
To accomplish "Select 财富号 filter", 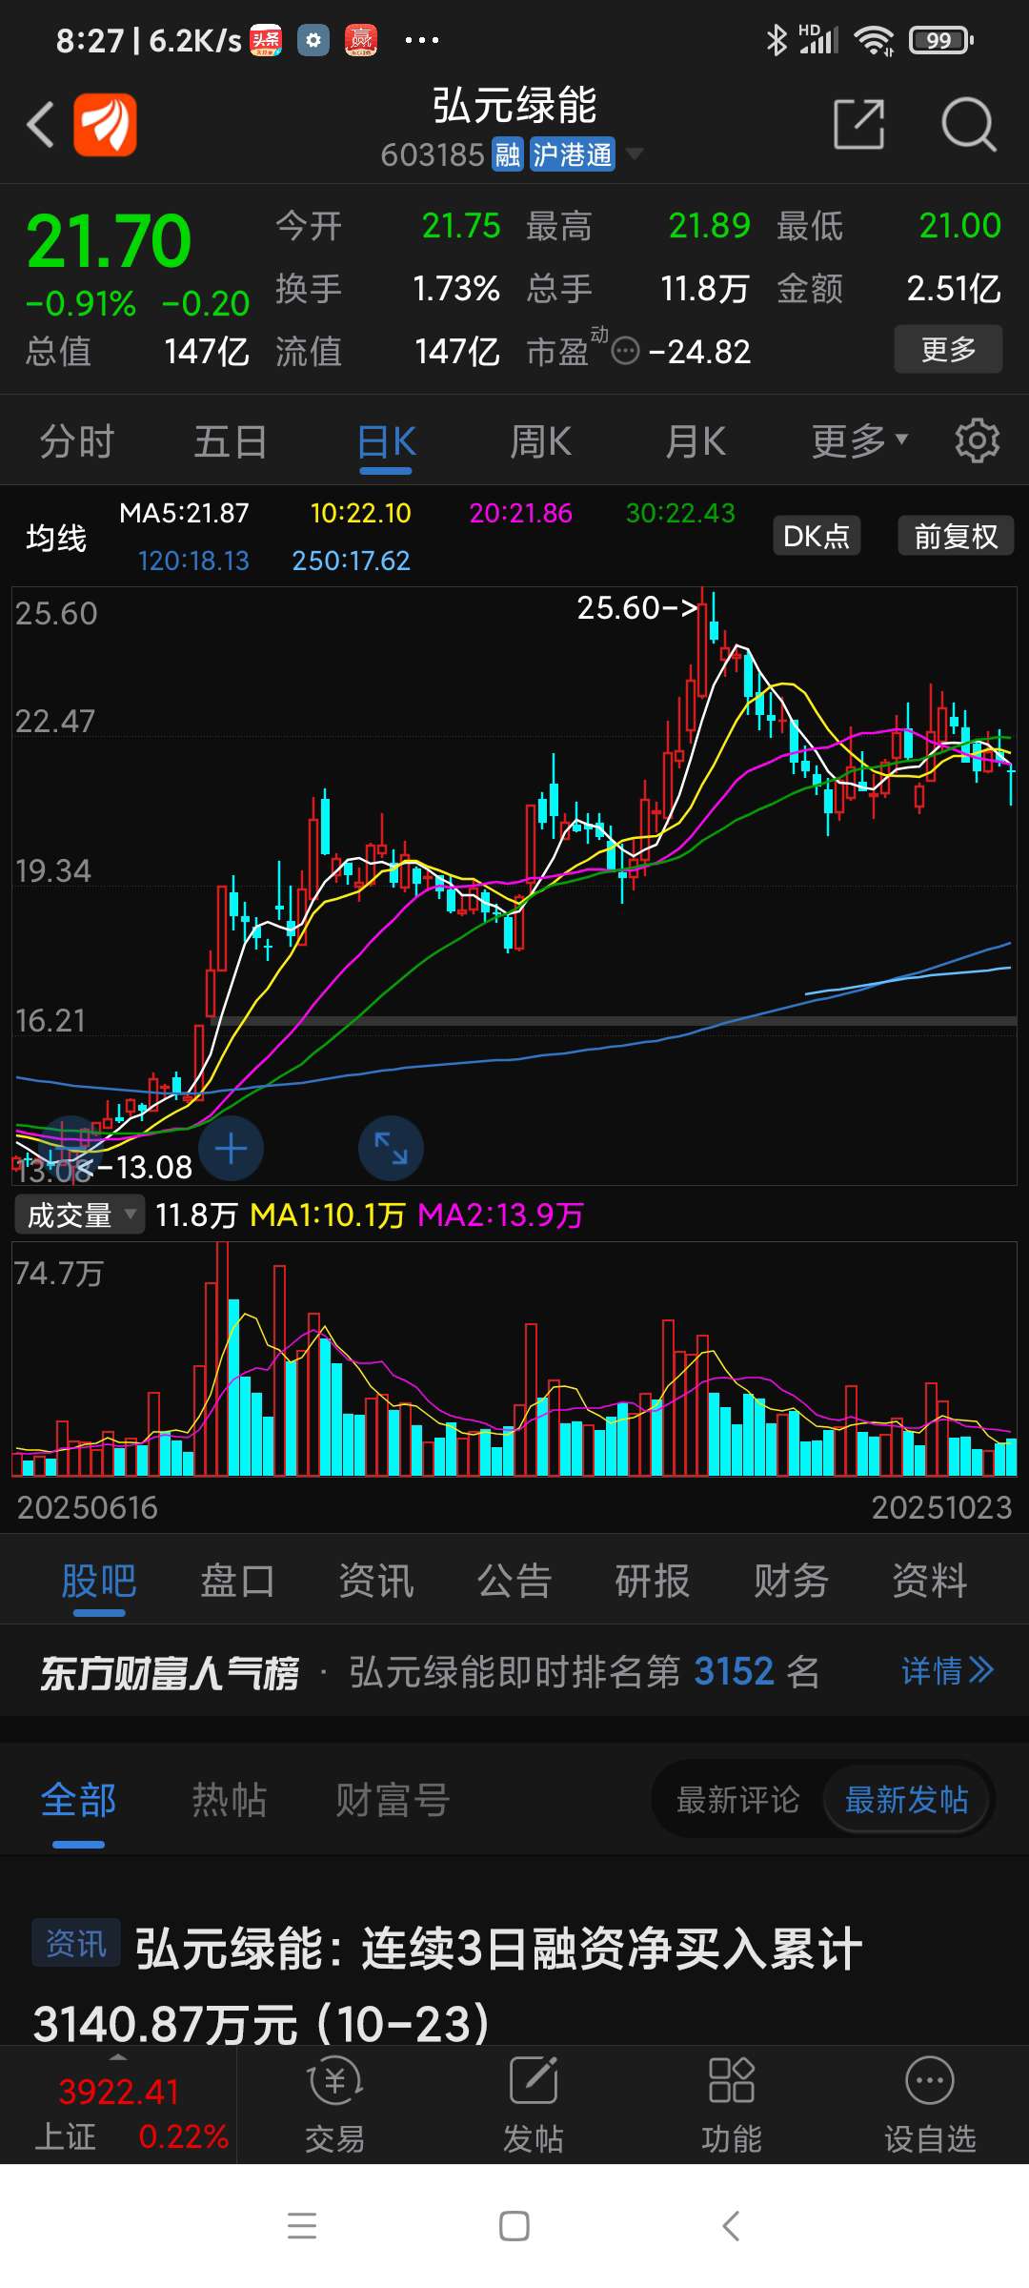I will pos(393,1801).
